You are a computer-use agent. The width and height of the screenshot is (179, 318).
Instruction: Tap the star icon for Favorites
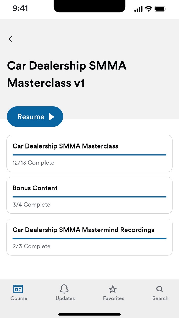click(x=113, y=289)
